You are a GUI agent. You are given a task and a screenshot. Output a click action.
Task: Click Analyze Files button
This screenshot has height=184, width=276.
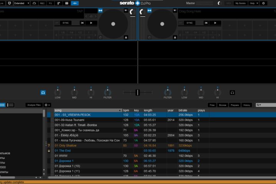pos(34,105)
